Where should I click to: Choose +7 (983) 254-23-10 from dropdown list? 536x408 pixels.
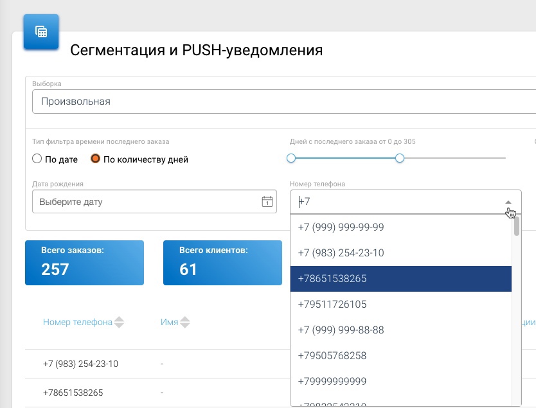tap(341, 253)
